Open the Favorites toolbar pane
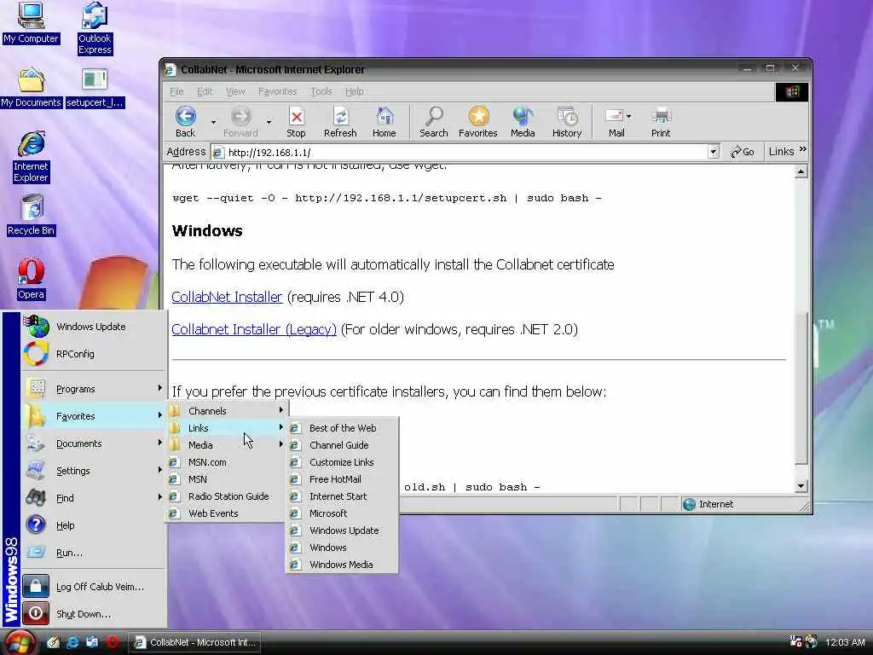This screenshot has width=873, height=655. point(478,122)
